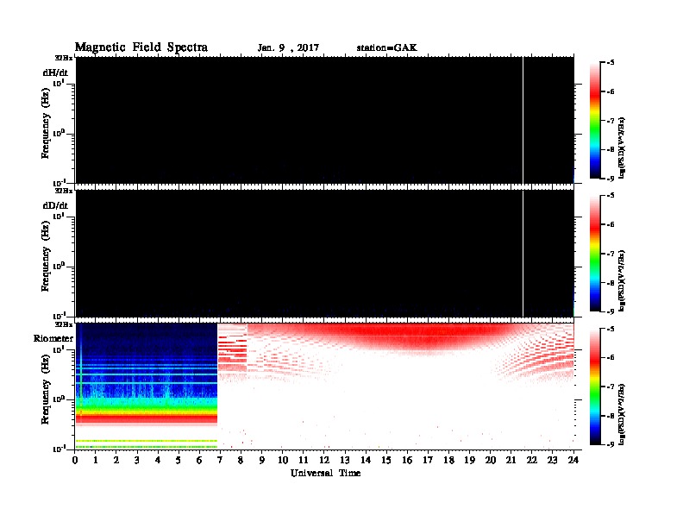Click the white data-gap line in the dH/dt panel

click(523, 120)
